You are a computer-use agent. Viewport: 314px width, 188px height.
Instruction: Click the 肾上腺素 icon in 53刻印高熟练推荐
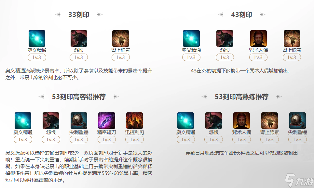click(269, 120)
